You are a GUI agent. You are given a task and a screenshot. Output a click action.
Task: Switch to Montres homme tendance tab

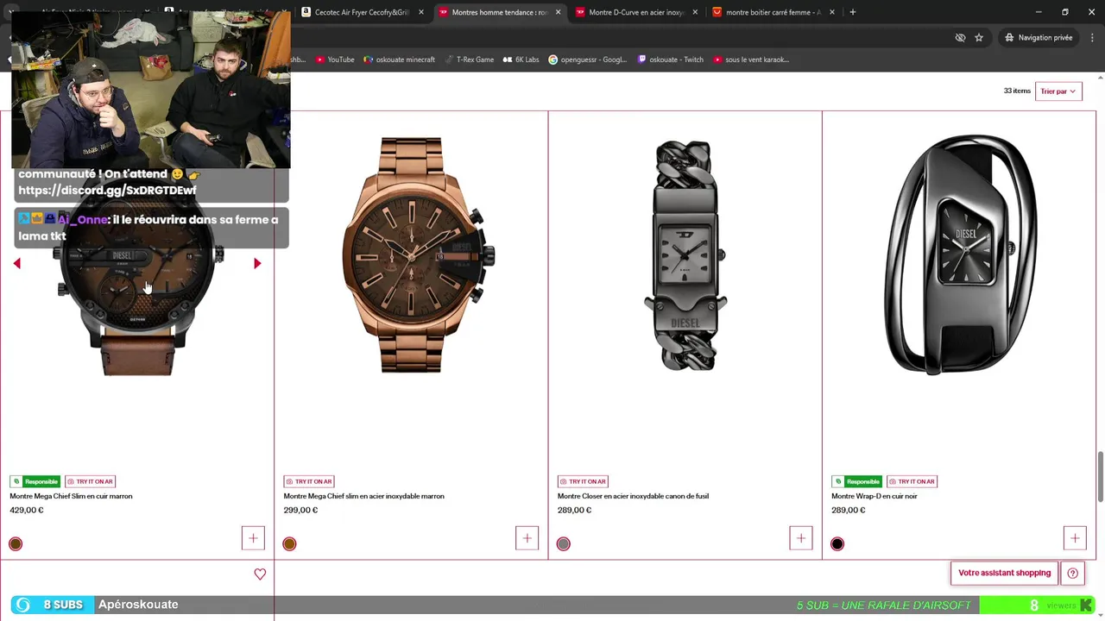(x=499, y=12)
